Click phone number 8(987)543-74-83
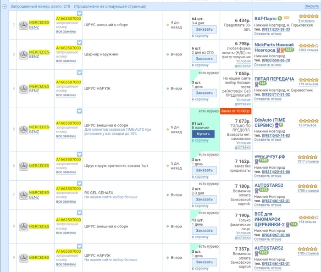Image resolution: width=321 pixels, height=272 pixels. coord(276,135)
